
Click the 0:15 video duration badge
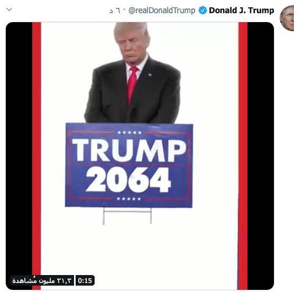(x=85, y=280)
